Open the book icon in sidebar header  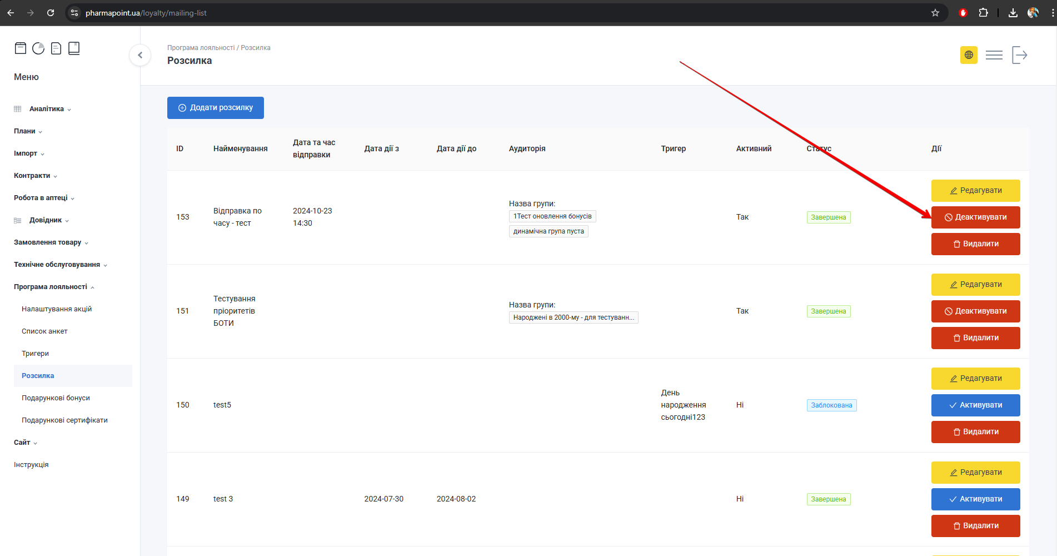point(74,48)
